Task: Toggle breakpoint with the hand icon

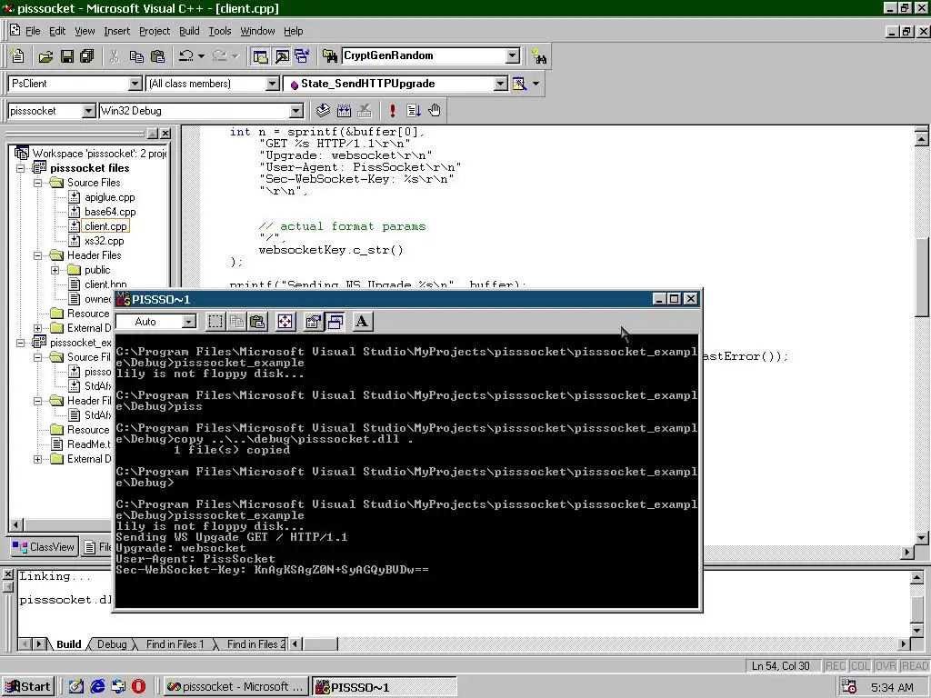Action: 435,110
